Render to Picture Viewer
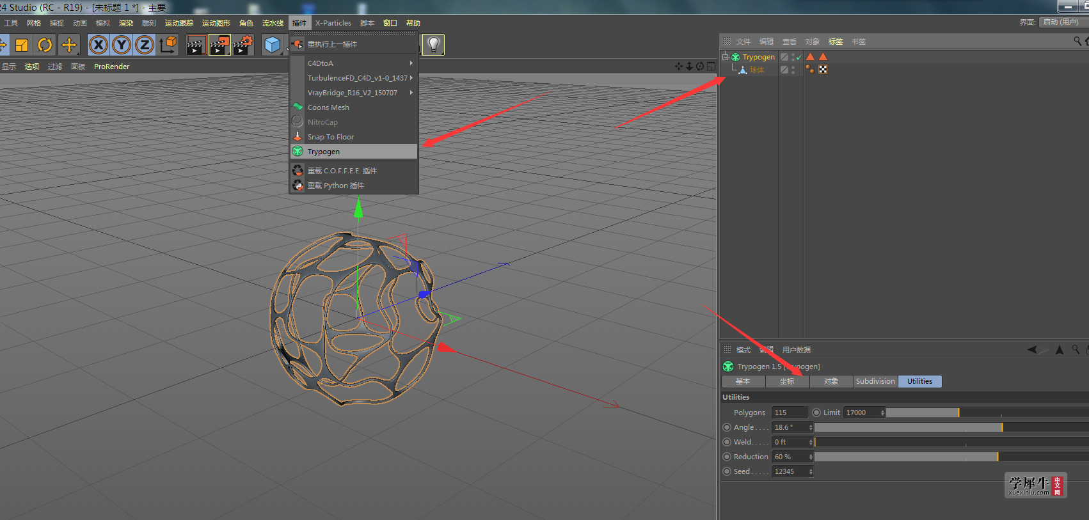This screenshot has height=520, width=1089. coord(219,45)
